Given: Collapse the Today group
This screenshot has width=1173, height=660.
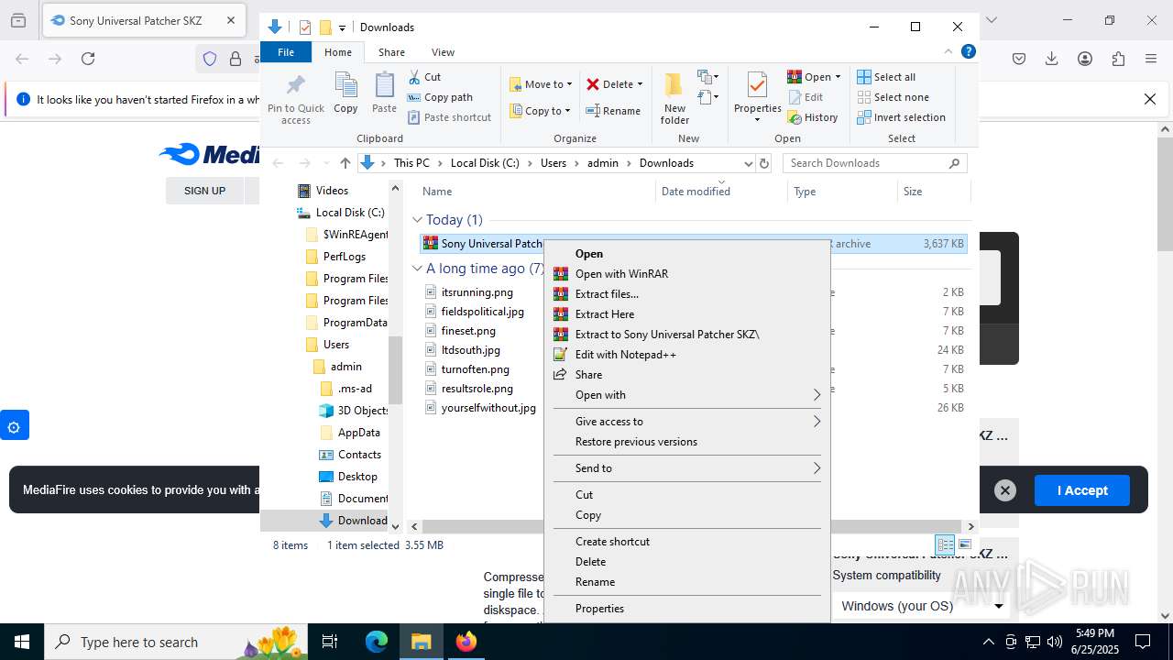Looking at the screenshot, I should 417,220.
